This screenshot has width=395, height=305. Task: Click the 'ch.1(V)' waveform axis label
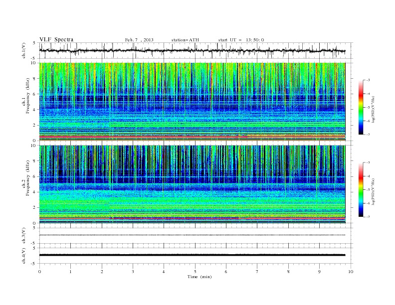point(24,51)
